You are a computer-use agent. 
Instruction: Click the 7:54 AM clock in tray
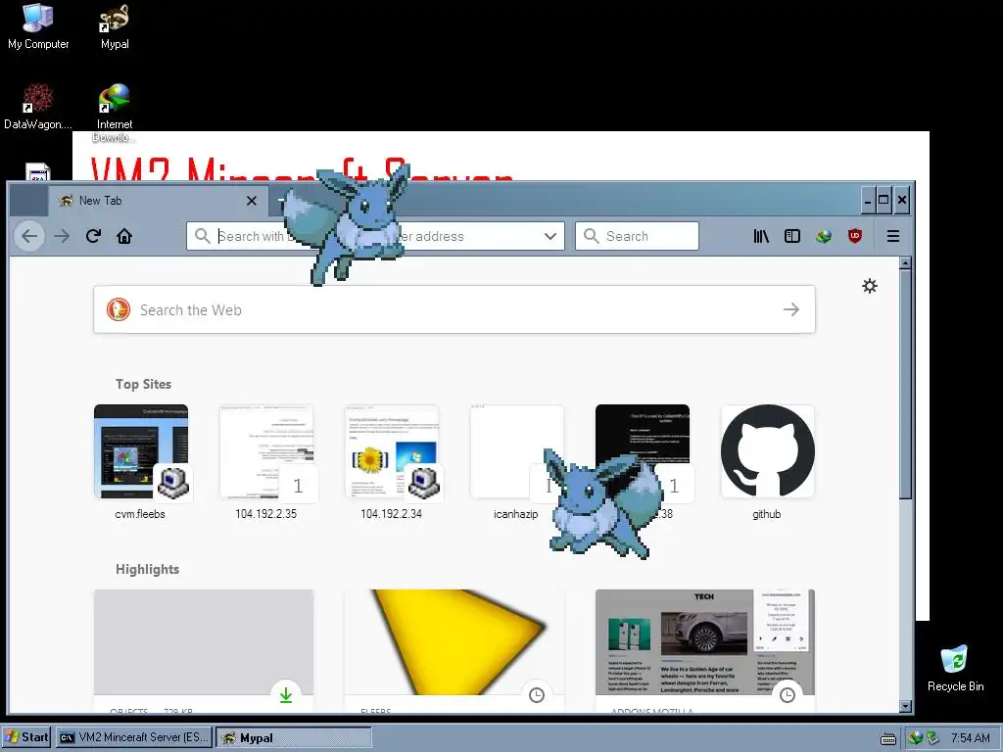(x=971, y=738)
